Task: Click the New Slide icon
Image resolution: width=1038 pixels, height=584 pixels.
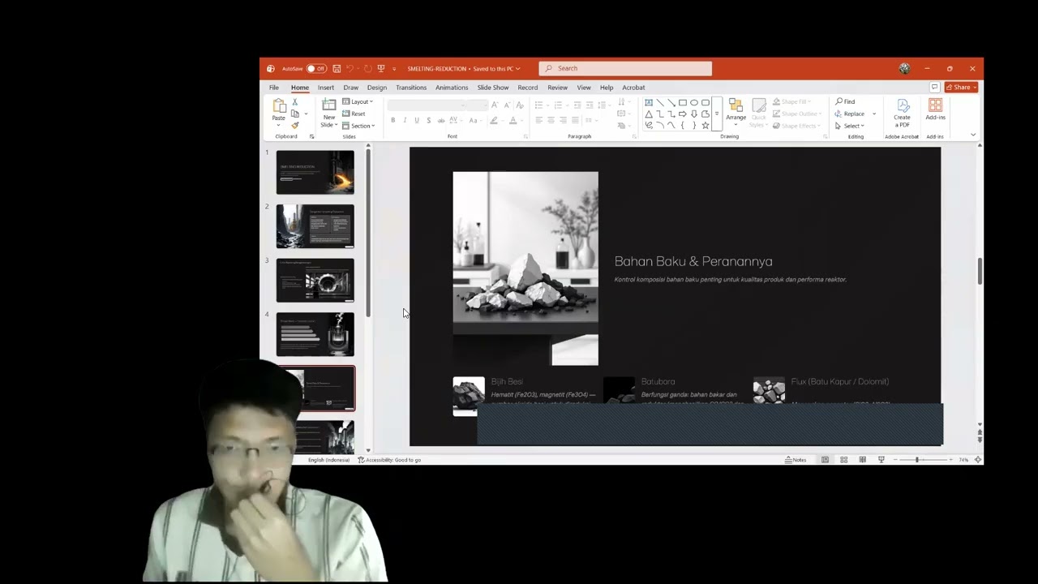Action: point(328,105)
